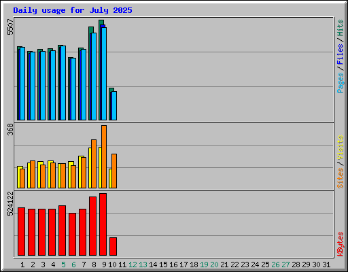This screenshot has height=272, width=348.
Task: Click the 5507 axis maximum label
Action: coord(10,27)
